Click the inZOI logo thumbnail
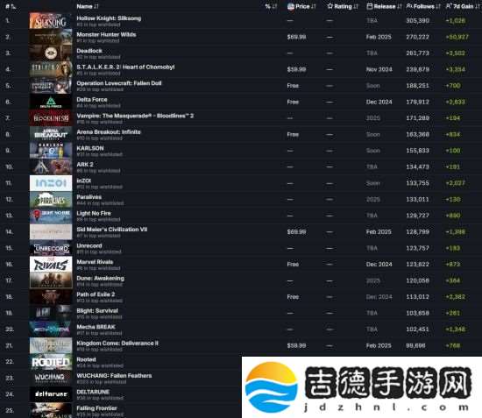 (x=51, y=183)
